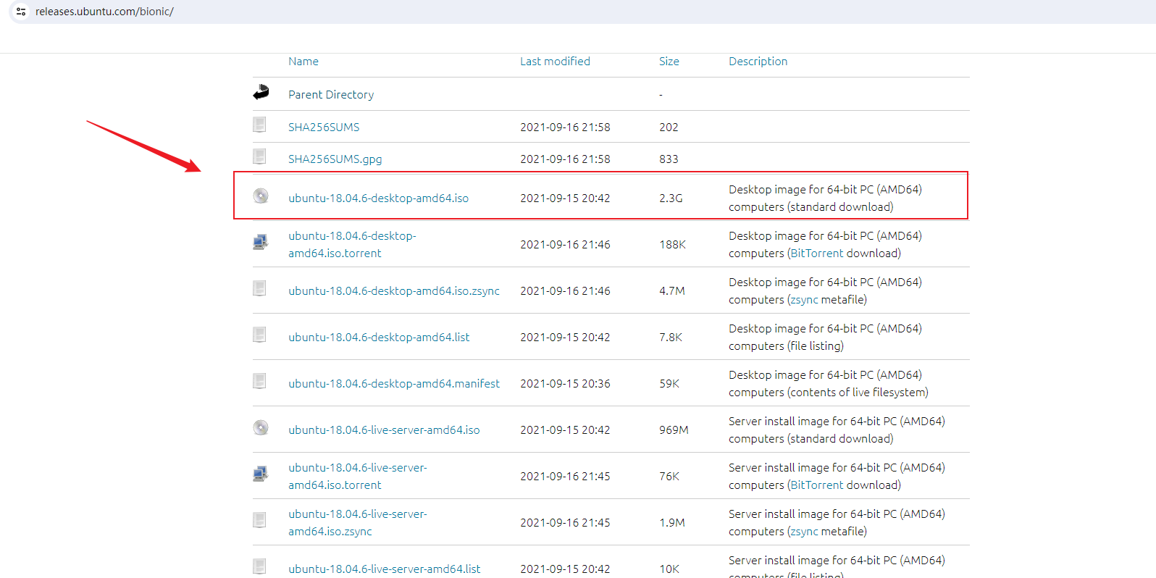The height and width of the screenshot is (578, 1156).
Task: Open ubuntu-18.04.6-desktop-amd64.iso.zsync link
Action: (394, 291)
